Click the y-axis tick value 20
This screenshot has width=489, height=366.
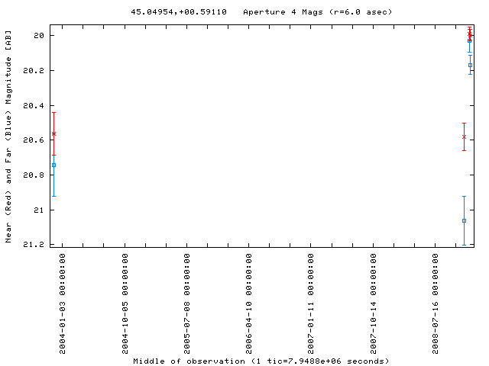pyautogui.click(x=39, y=36)
